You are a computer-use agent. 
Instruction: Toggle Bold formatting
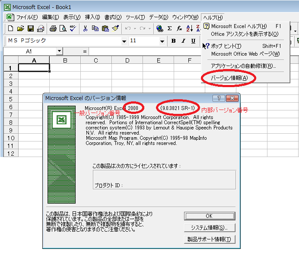click(174, 41)
